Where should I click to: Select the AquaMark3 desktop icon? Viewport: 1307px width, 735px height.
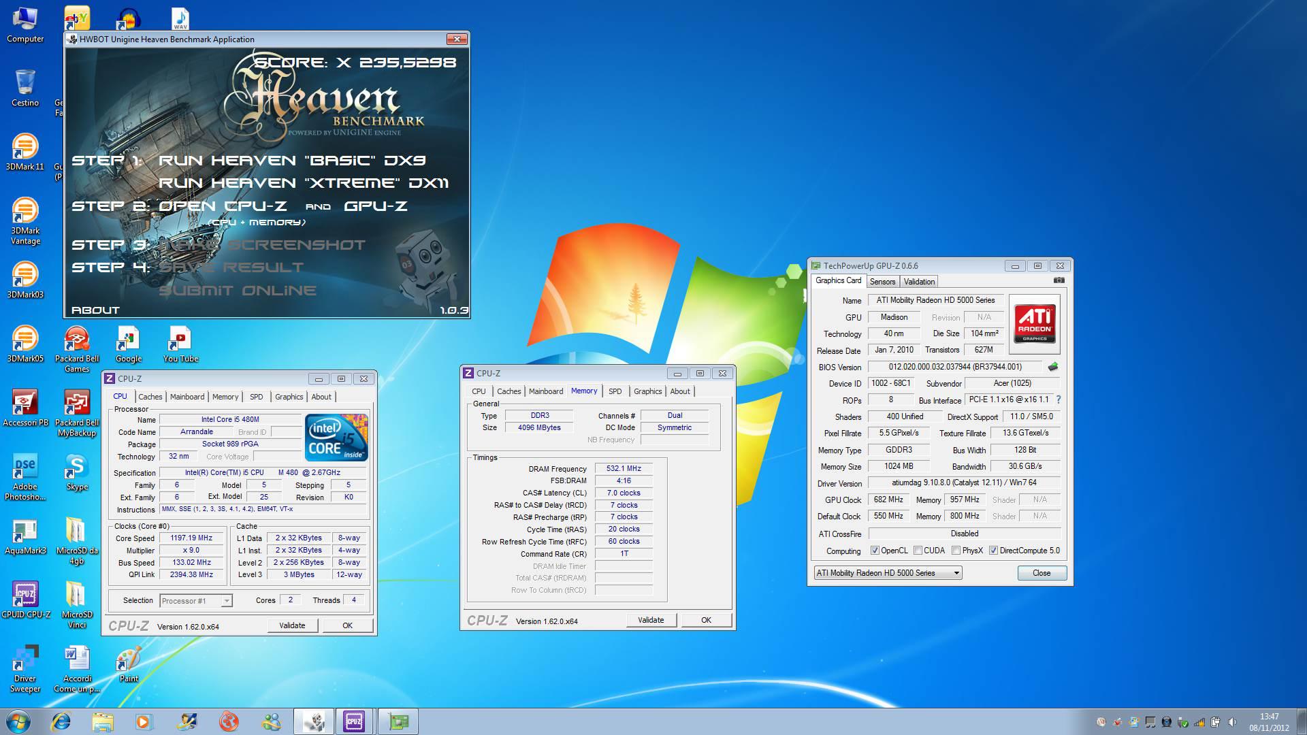pyautogui.click(x=25, y=536)
